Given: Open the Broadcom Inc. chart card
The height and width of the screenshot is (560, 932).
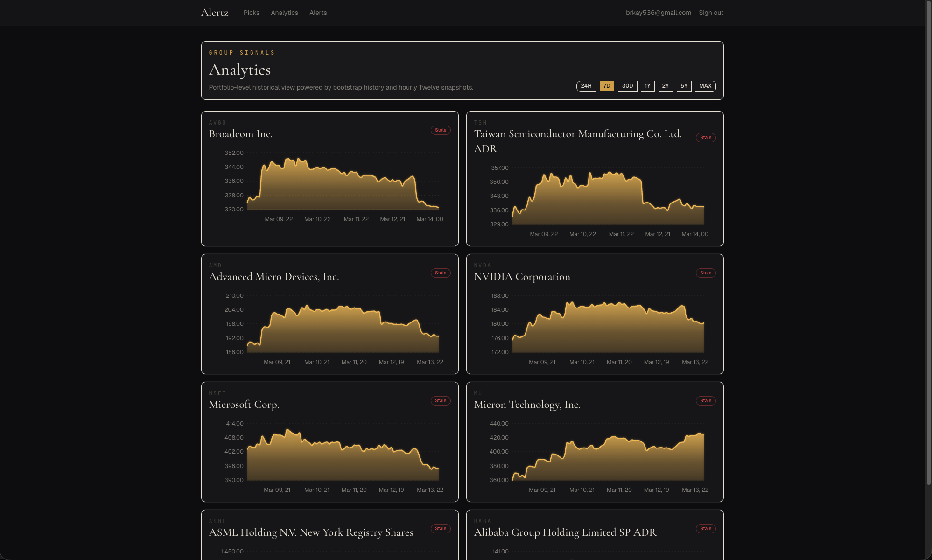Looking at the screenshot, I should 329,178.
